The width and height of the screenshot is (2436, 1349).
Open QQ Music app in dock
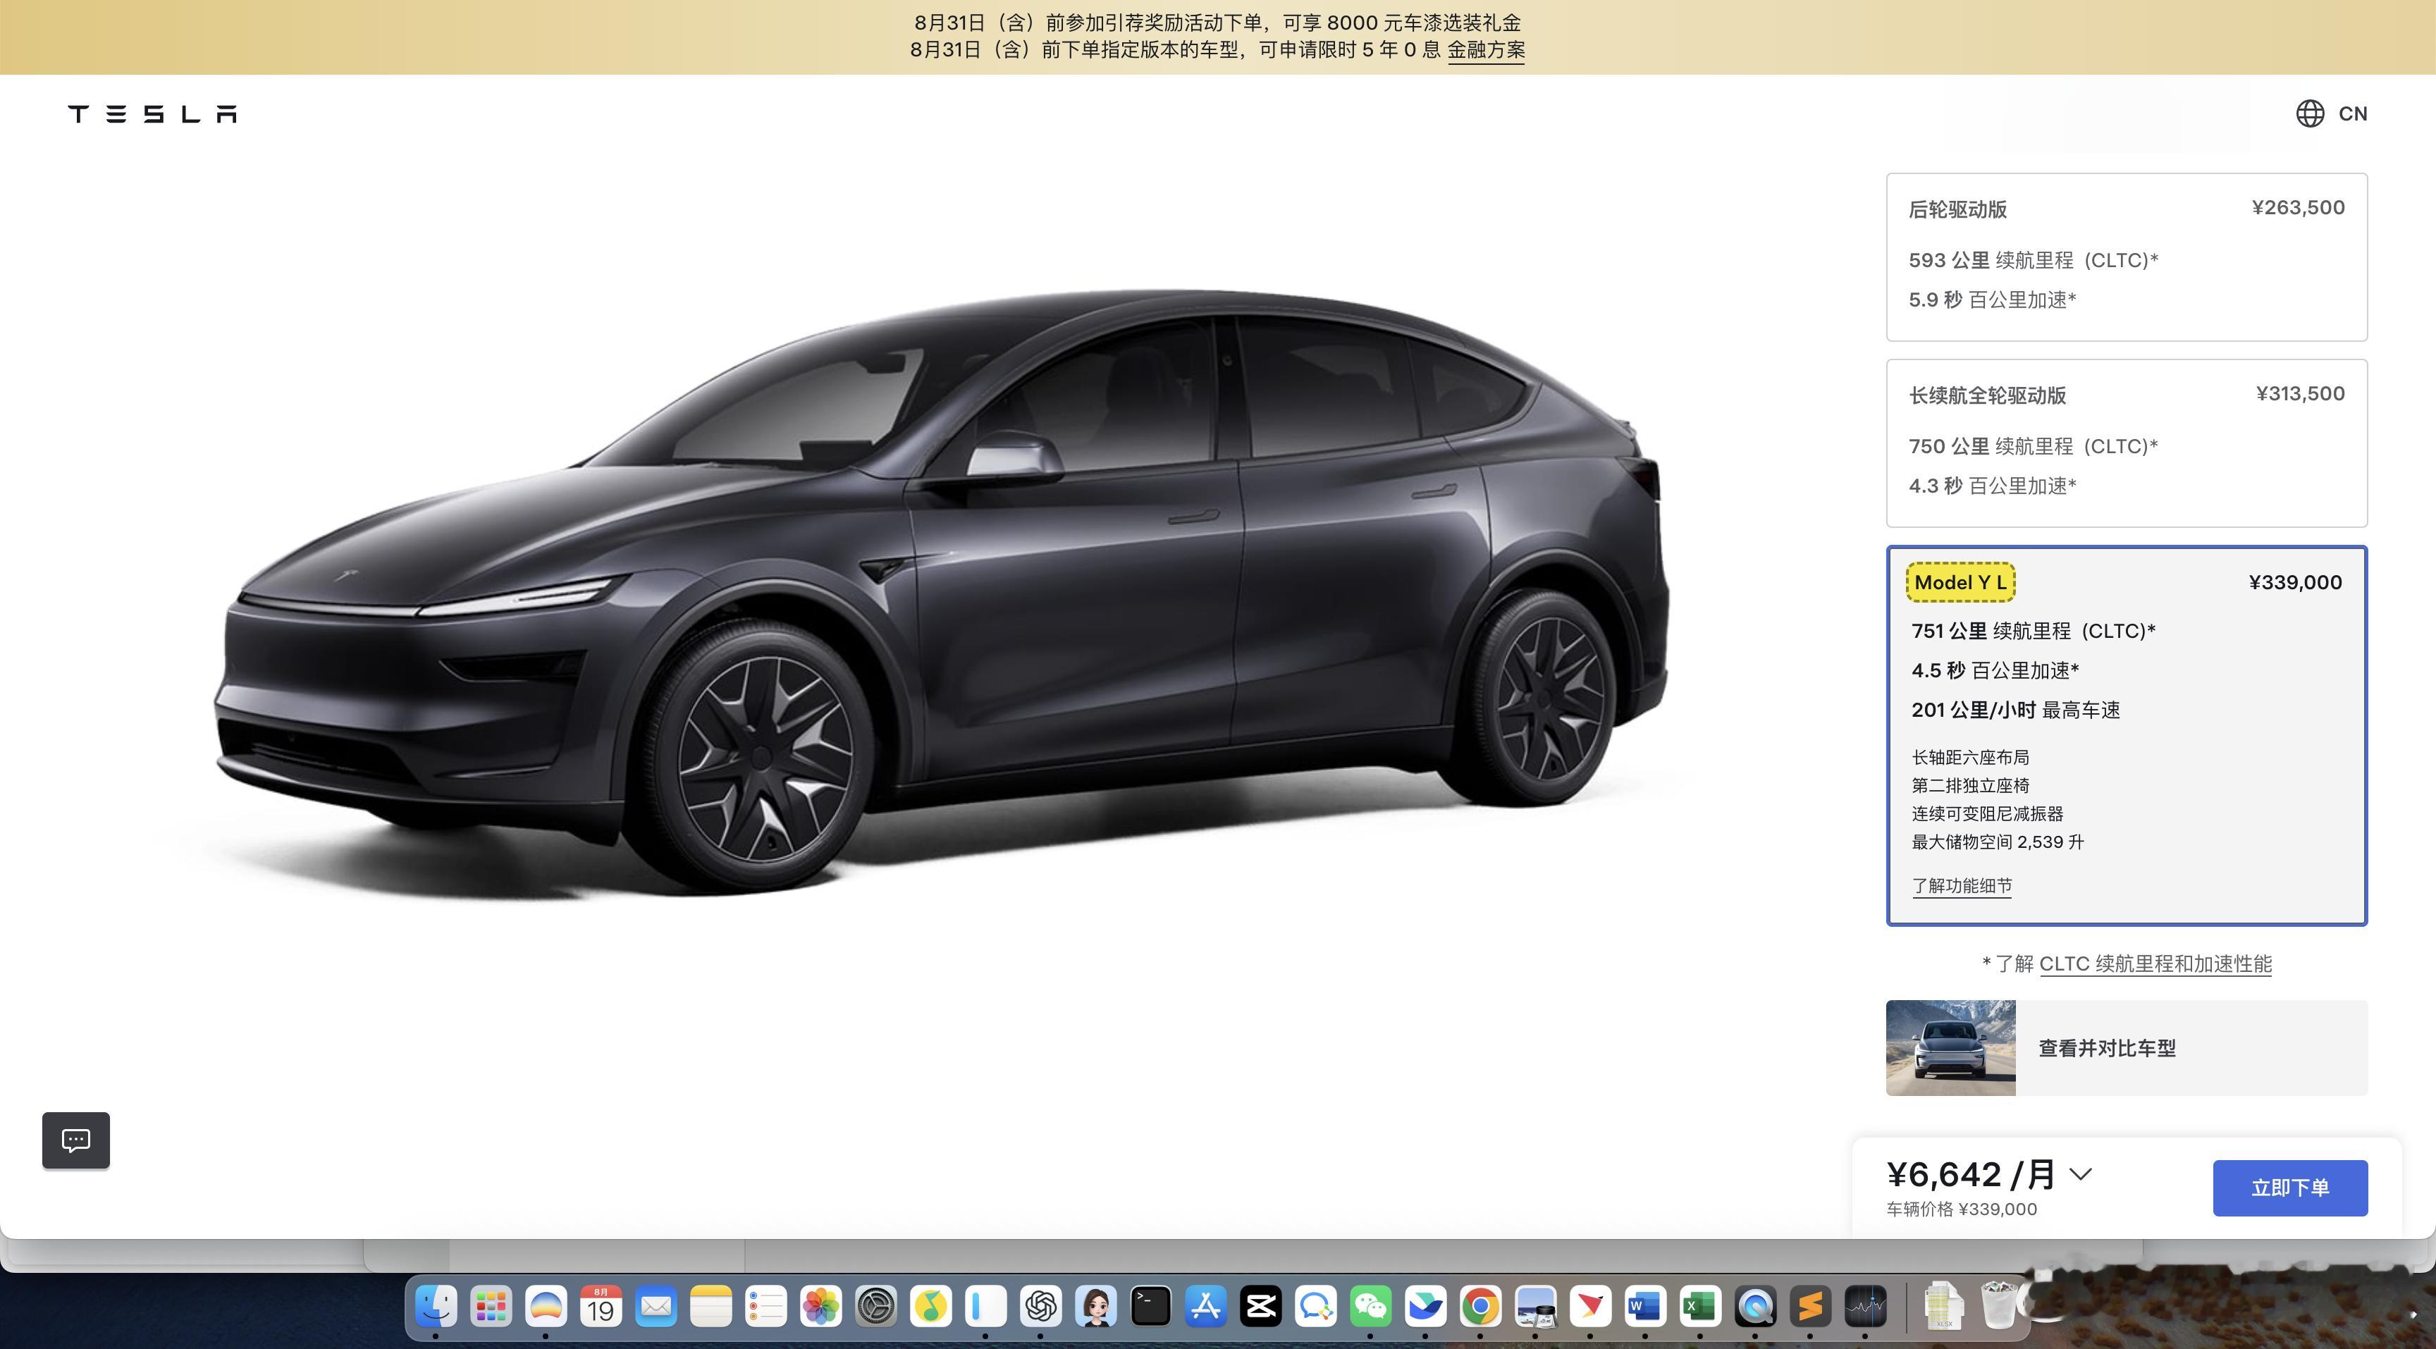930,1307
